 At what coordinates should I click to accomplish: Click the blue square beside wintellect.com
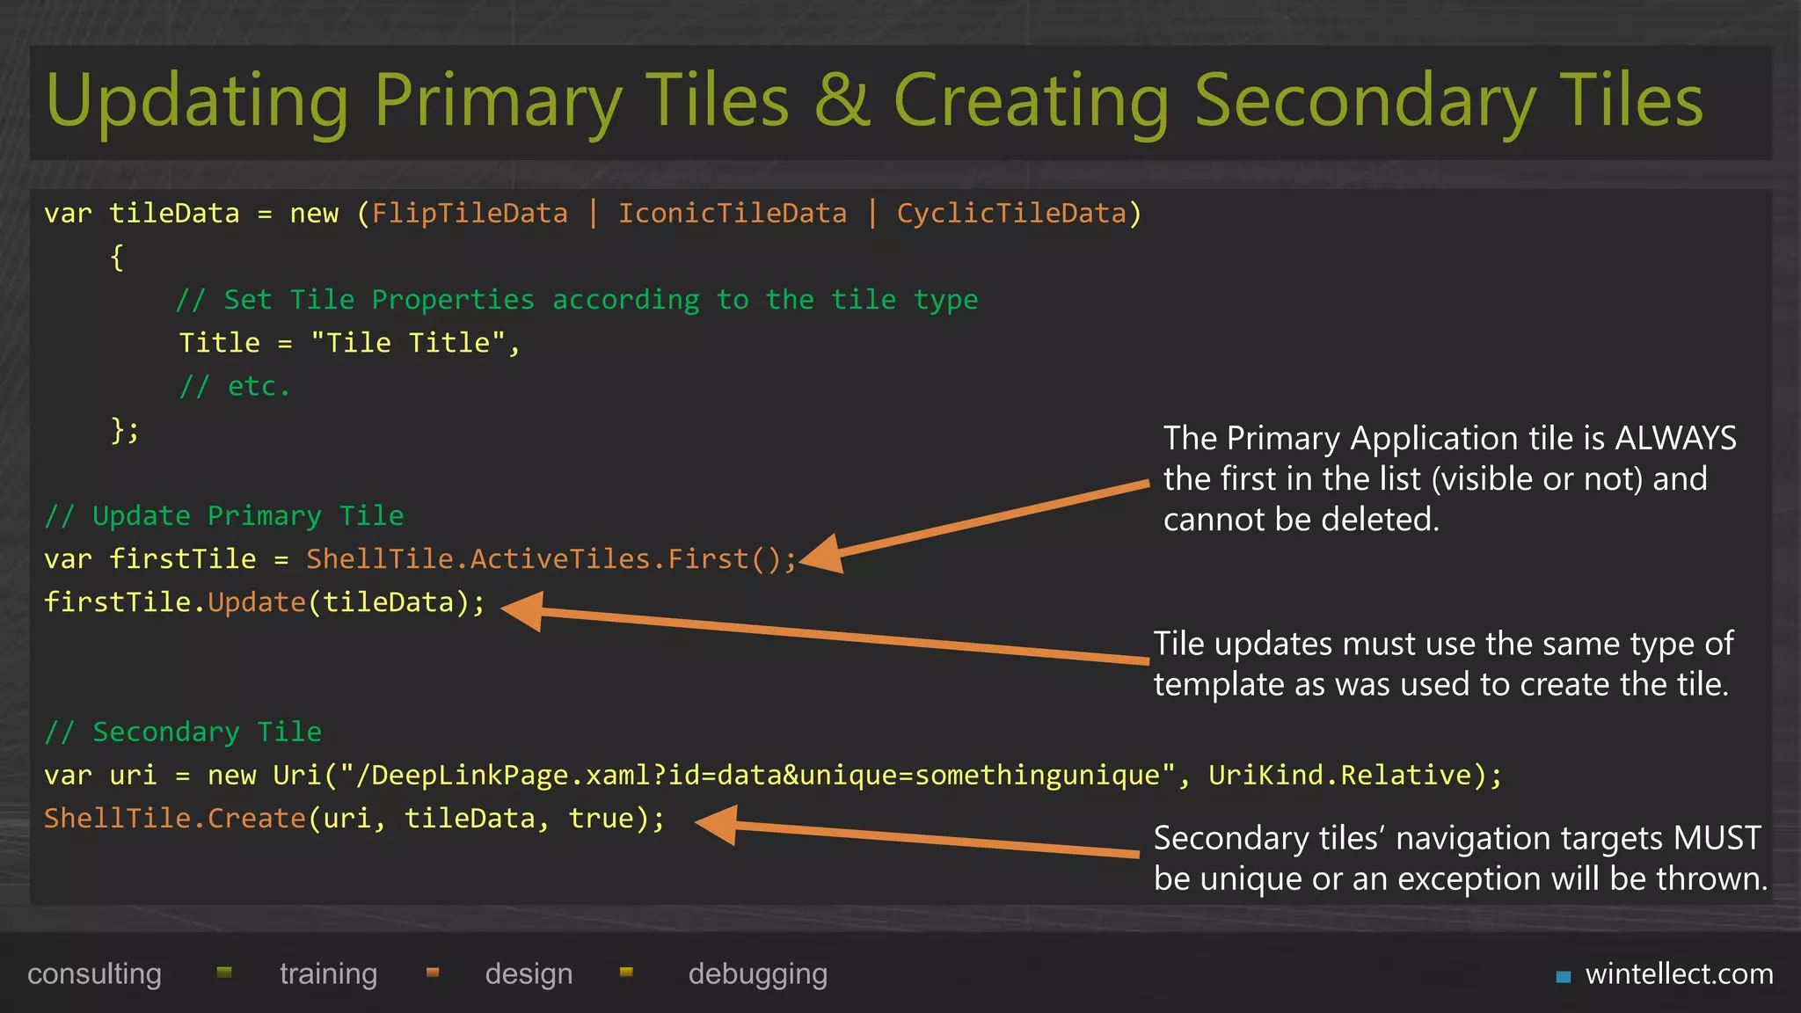tap(1563, 976)
